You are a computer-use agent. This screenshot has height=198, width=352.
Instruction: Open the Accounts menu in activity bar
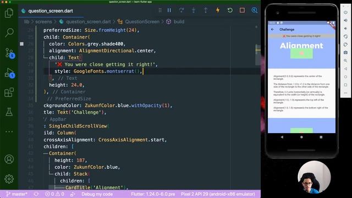[9, 159]
